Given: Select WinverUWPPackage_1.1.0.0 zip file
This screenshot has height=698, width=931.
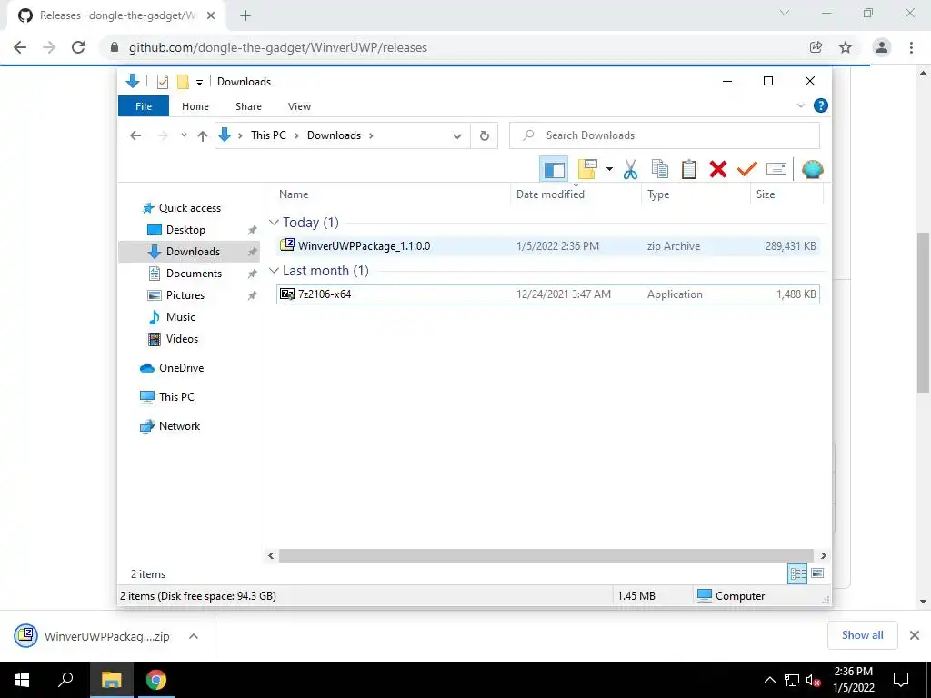Looking at the screenshot, I should [x=547, y=245].
